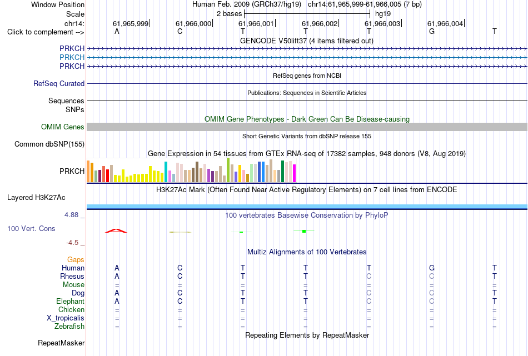Click the RepeatMasker track label
This screenshot has height=356, width=528.
tap(61, 343)
